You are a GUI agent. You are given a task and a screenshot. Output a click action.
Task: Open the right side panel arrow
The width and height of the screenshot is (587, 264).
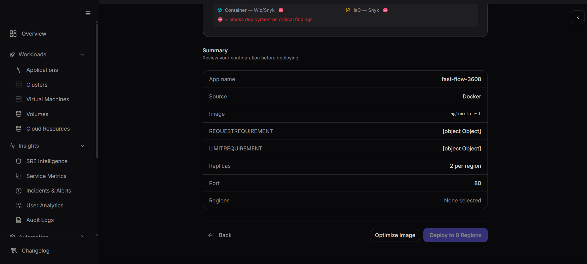point(578,17)
